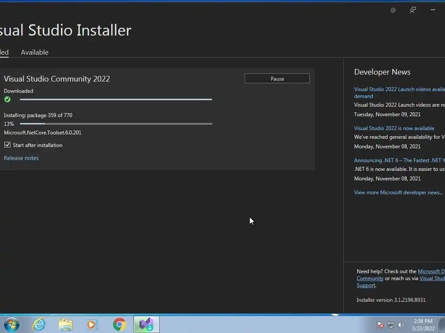Click the Downloaded progress bar
The image size is (445, 333).
pyautogui.click(x=116, y=99)
